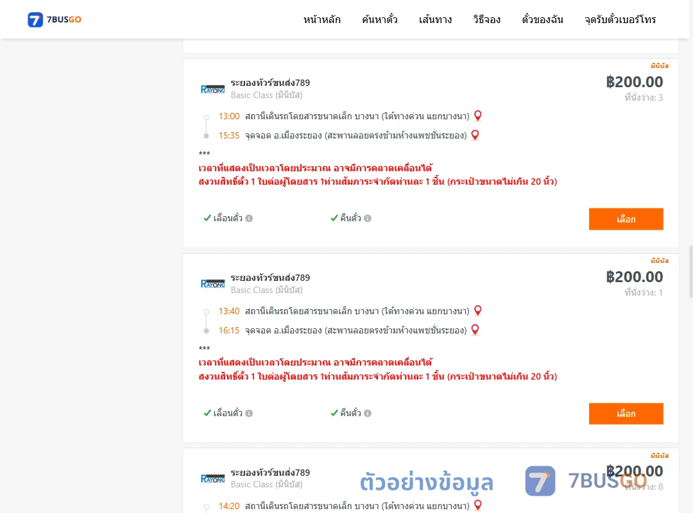Click the 16:15 arrival time

coord(229,330)
